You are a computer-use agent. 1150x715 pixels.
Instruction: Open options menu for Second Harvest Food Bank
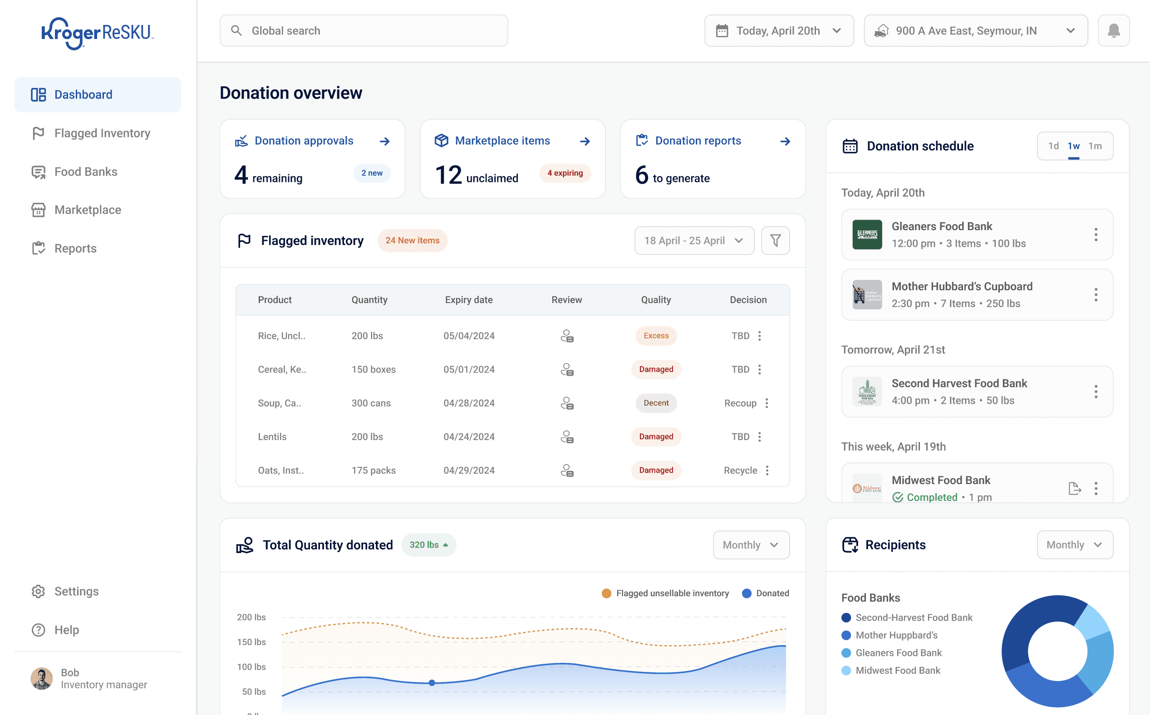pos(1095,392)
